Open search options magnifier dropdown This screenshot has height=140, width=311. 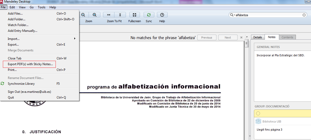(x=232, y=15)
